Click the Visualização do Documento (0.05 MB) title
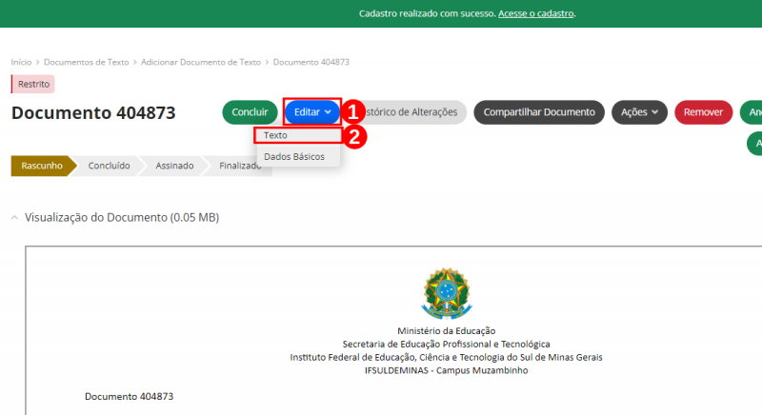This screenshot has height=415, width=762. [x=122, y=217]
